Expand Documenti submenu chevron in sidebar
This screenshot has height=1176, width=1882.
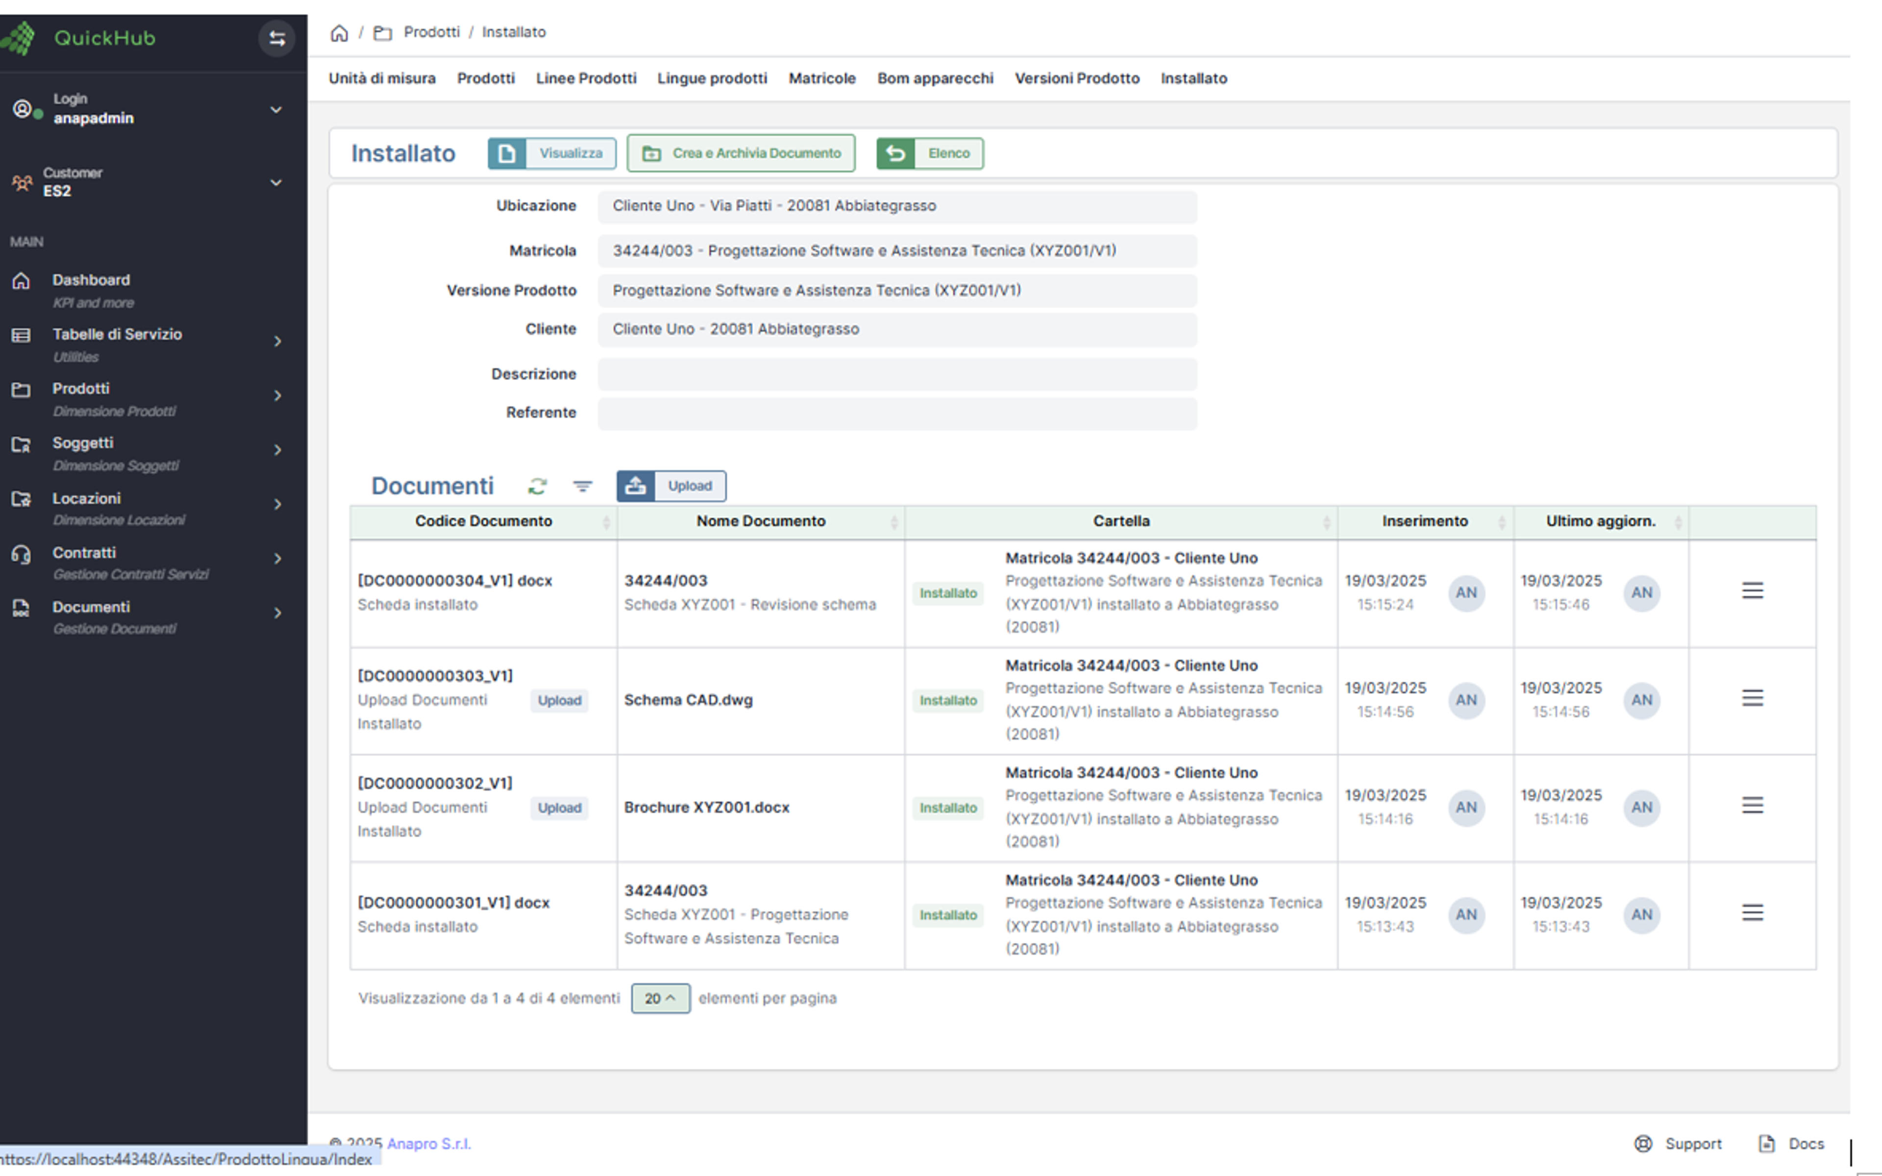[277, 613]
